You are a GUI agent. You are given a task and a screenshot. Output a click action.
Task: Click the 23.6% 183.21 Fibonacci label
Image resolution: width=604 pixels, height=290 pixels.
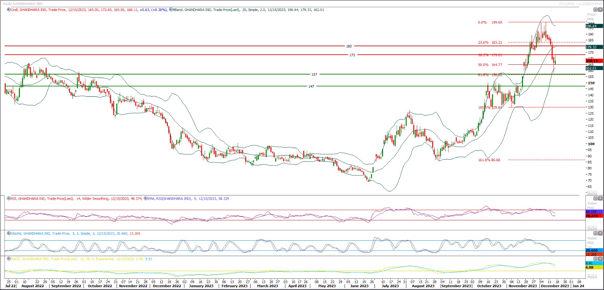click(490, 43)
